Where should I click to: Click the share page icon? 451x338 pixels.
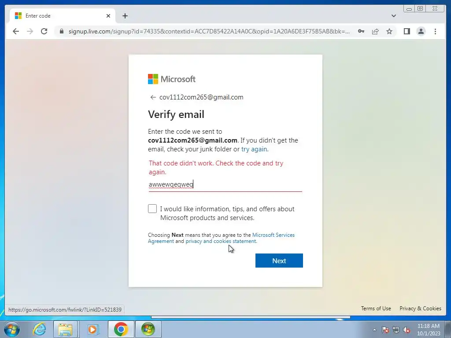point(375,31)
